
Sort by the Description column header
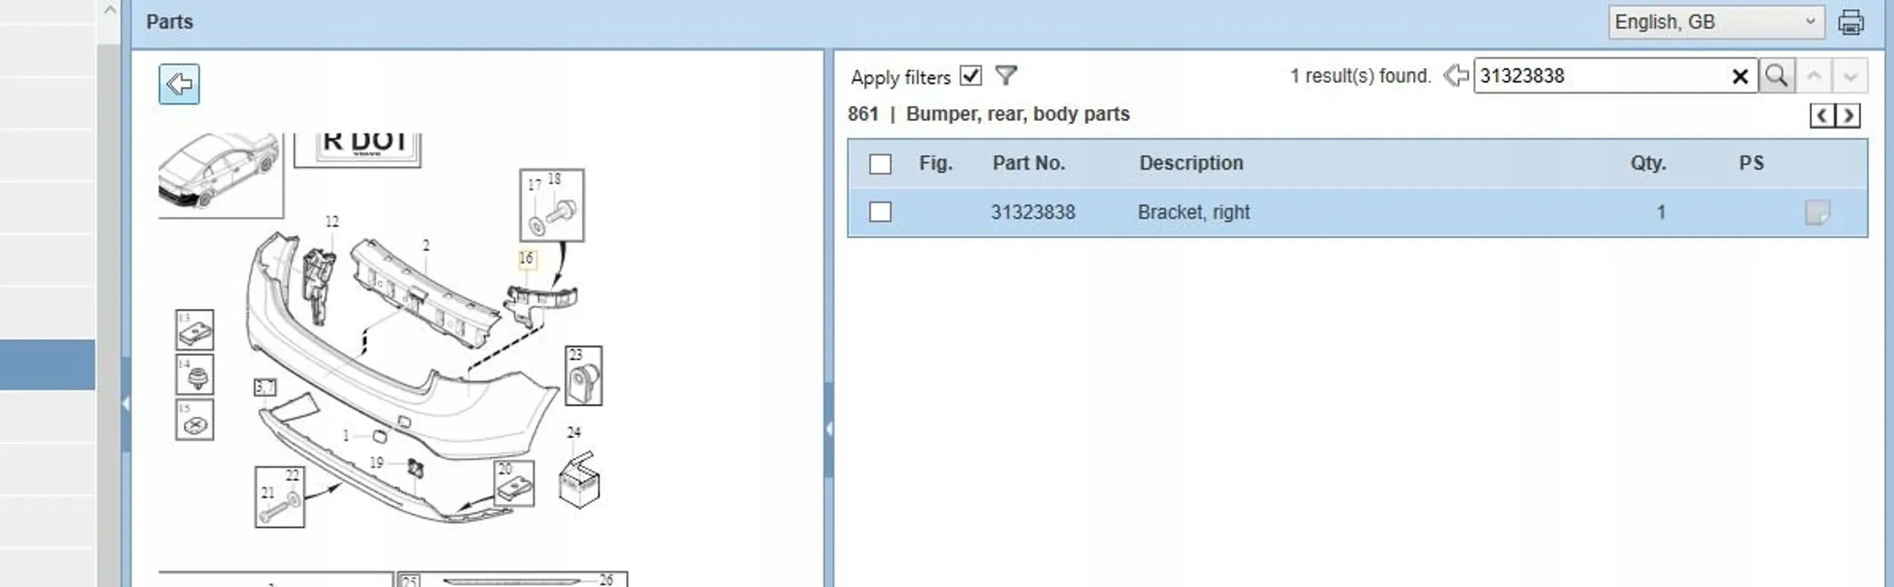coord(1191,163)
